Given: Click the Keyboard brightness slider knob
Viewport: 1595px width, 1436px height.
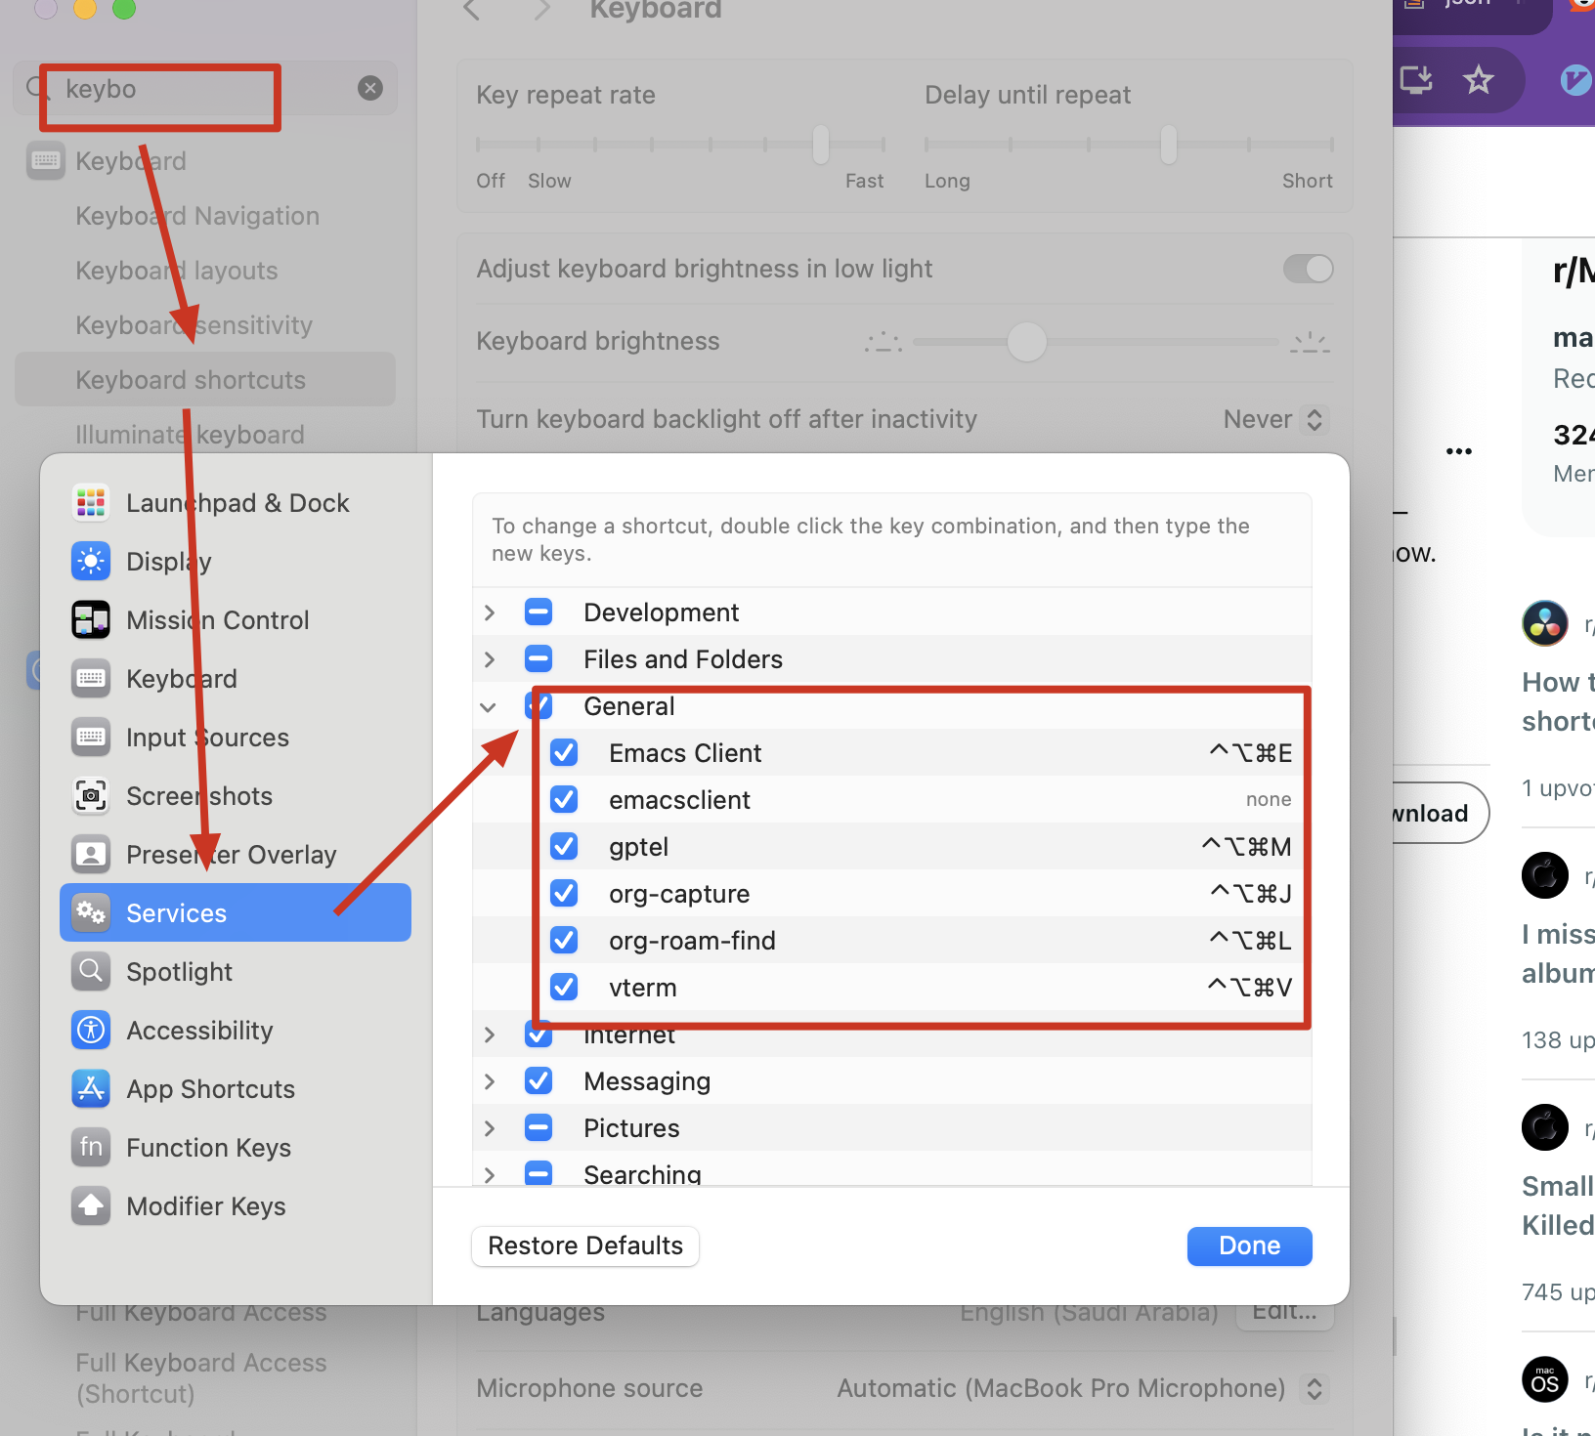Looking at the screenshot, I should point(1026,342).
